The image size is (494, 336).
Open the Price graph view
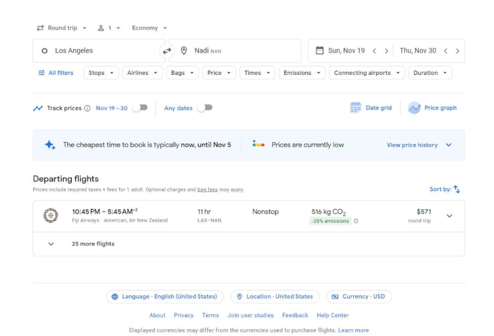pos(432,108)
